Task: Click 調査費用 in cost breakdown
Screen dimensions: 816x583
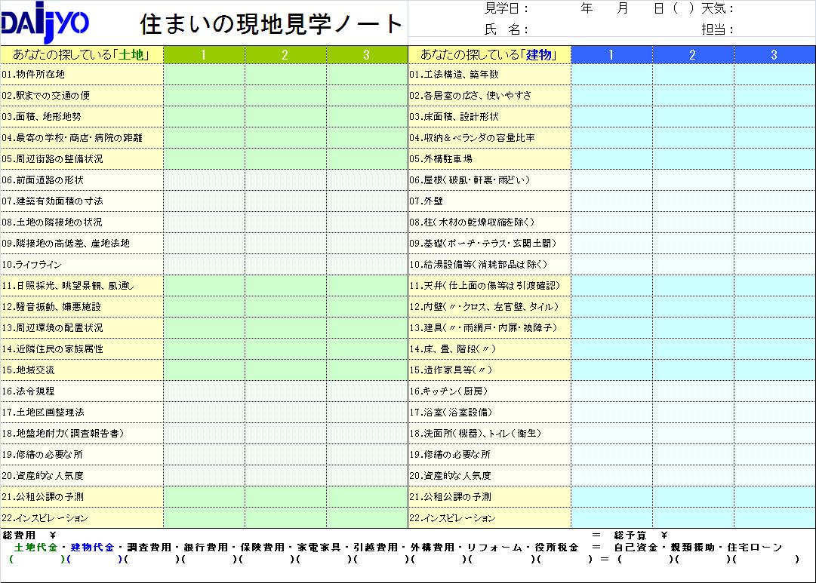Action: (149, 547)
